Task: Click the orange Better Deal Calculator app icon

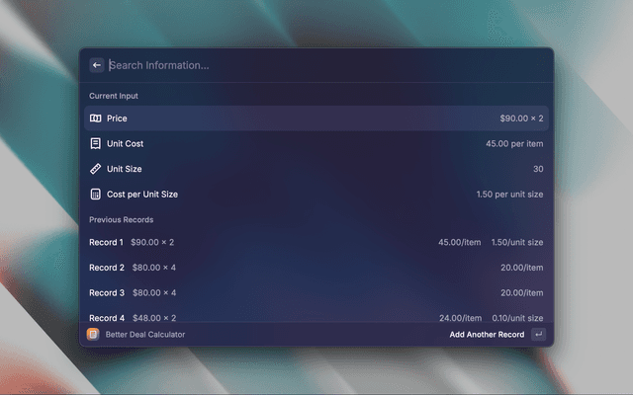Action: point(93,335)
